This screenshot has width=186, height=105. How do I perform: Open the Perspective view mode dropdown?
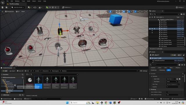10,12
